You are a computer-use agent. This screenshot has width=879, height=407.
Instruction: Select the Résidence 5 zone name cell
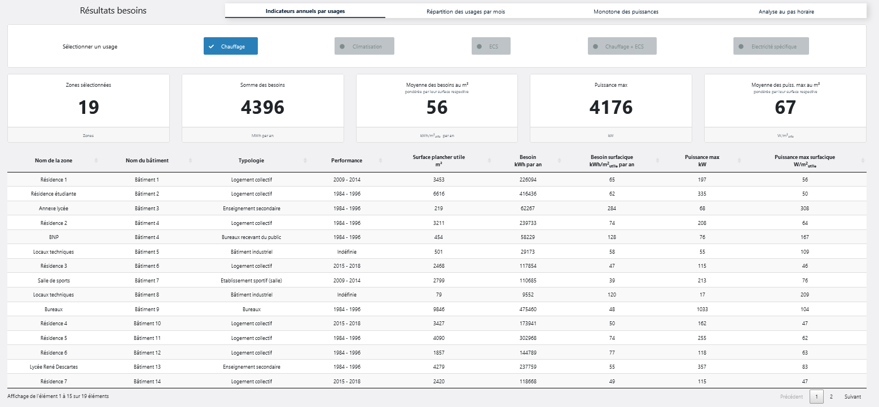(54, 338)
